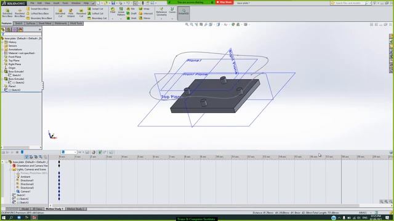Select the Draft tool
Screen dimensions: 394x221
(x=131, y=14)
